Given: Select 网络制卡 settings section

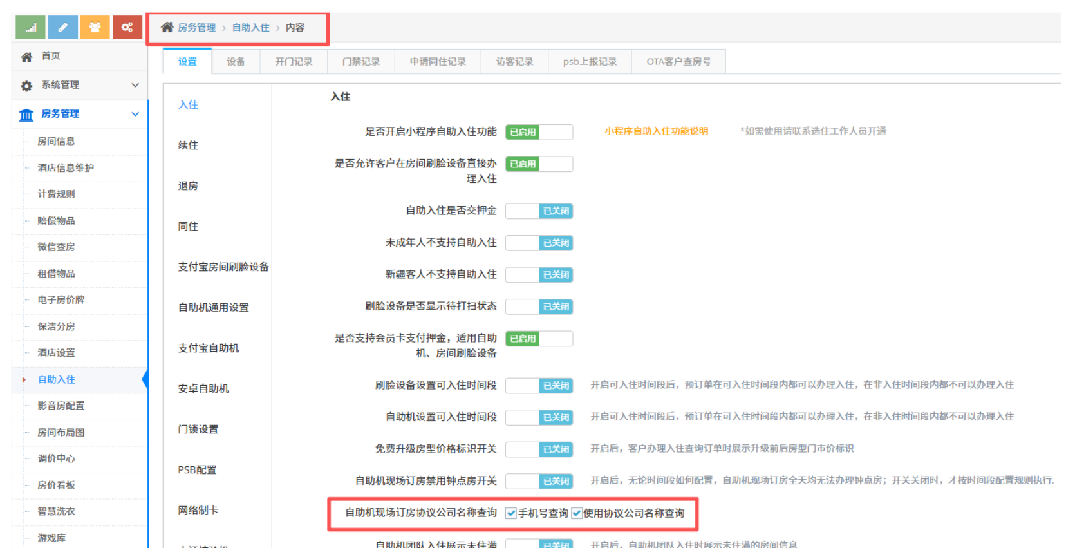Looking at the screenshot, I should [x=198, y=511].
